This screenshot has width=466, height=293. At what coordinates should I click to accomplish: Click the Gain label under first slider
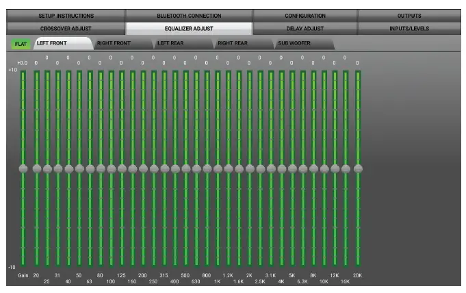tap(23, 275)
